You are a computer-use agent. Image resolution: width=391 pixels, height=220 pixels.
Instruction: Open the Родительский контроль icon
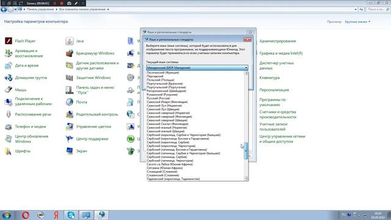(70, 114)
